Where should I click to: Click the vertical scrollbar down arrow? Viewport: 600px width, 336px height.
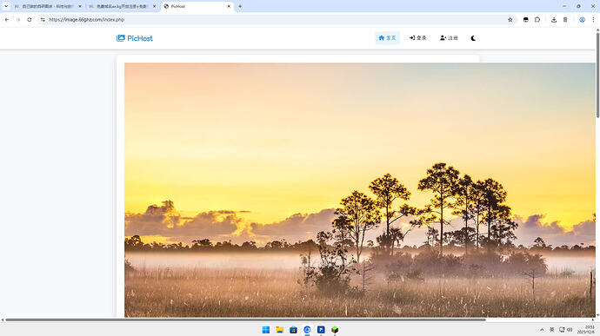597,315
